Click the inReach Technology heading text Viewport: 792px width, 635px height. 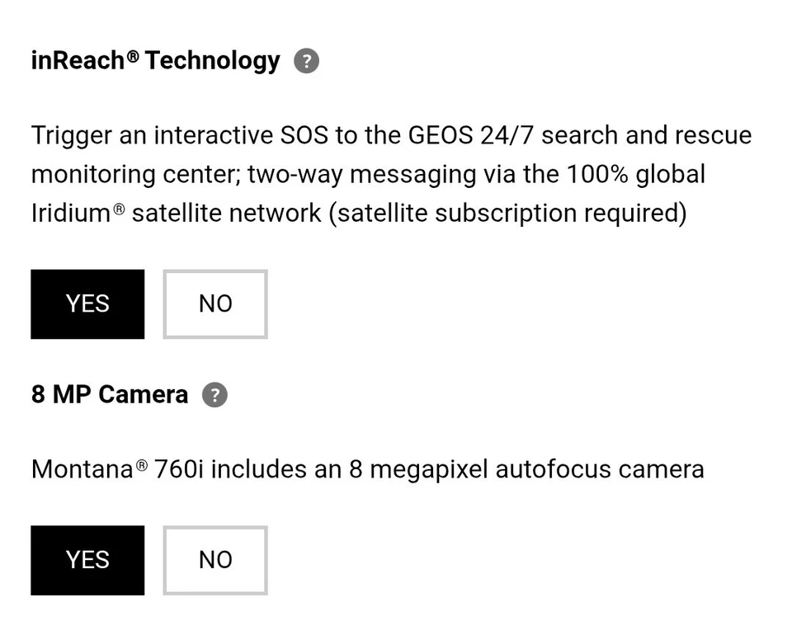pyautogui.click(x=153, y=60)
